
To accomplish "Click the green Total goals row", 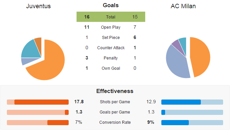I will tap(111, 17).
